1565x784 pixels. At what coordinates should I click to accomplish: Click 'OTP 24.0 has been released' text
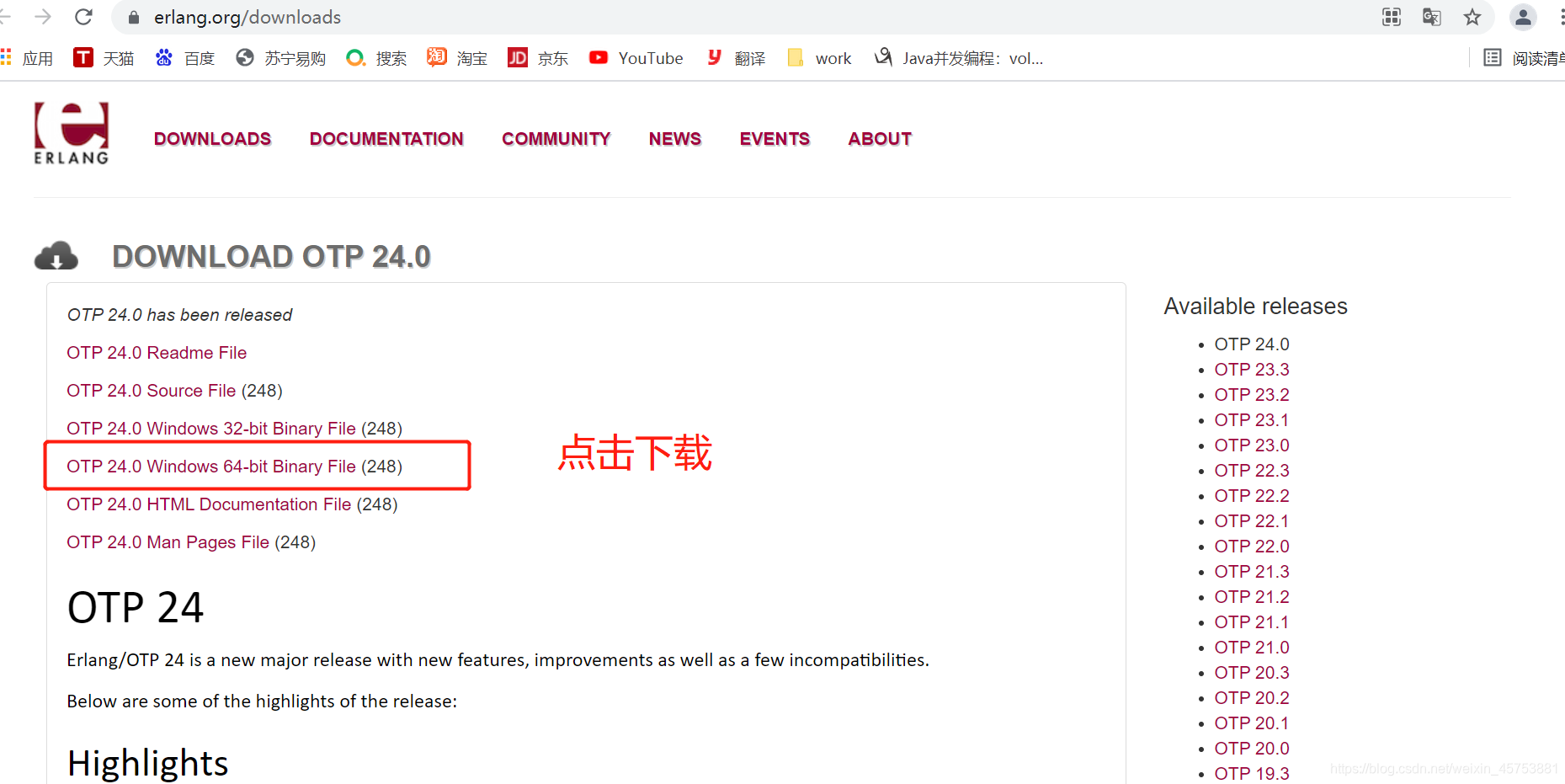pyautogui.click(x=179, y=315)
